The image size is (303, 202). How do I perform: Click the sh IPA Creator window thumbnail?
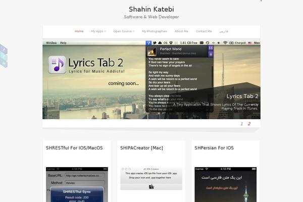point(151,178)
